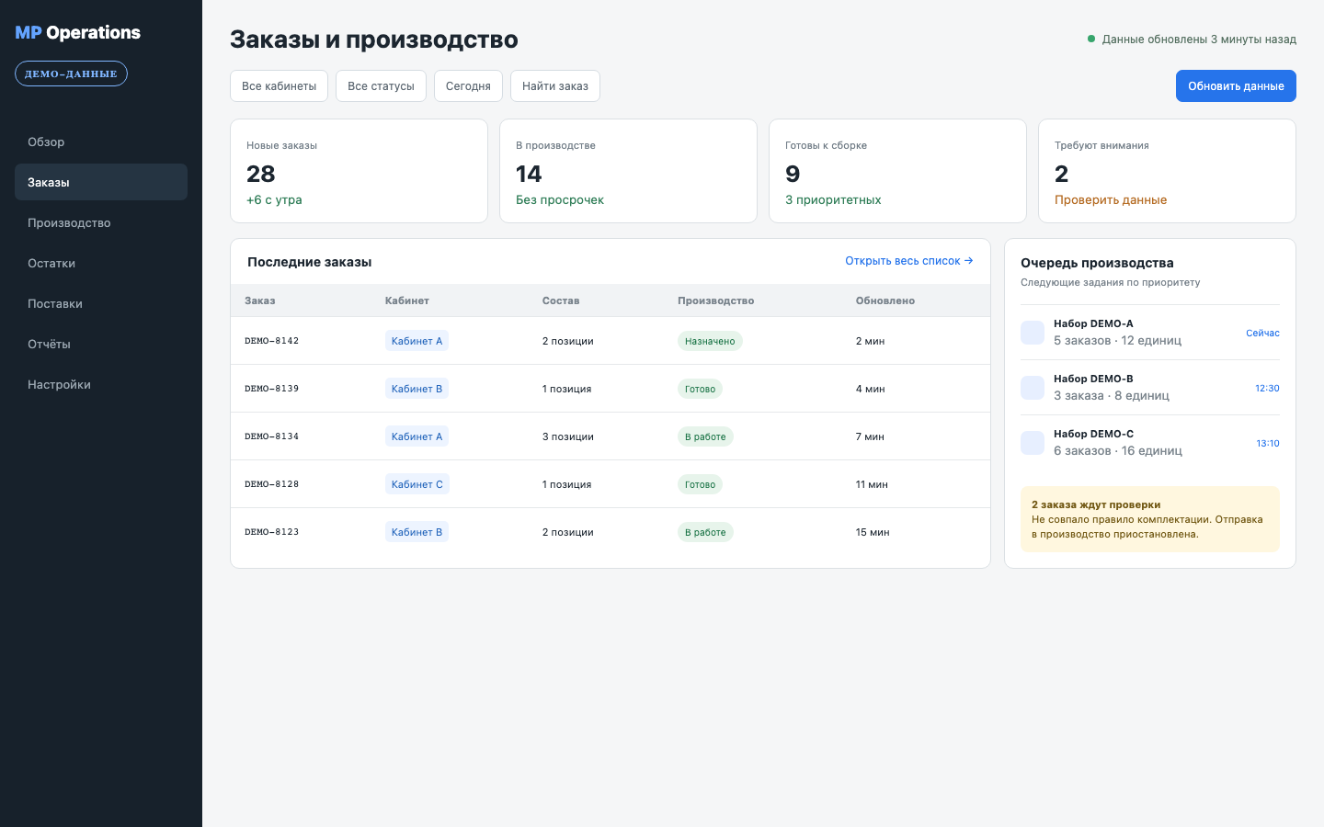The height and width of the screenshot is (827, 1324).
Task: Click В работе badge of DEMO-8123
Action: point(705,532)
